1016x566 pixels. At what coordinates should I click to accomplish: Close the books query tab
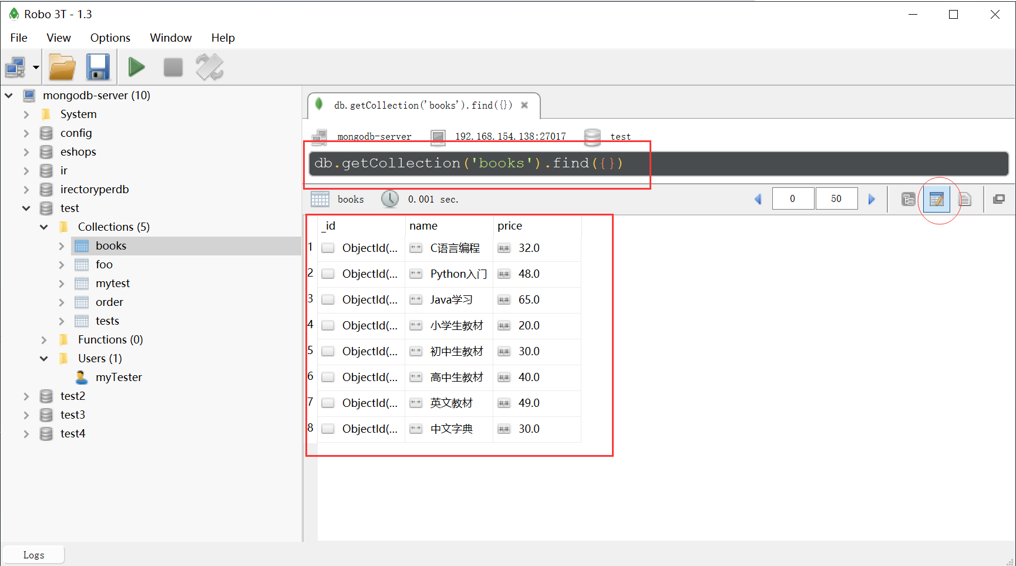524,105
